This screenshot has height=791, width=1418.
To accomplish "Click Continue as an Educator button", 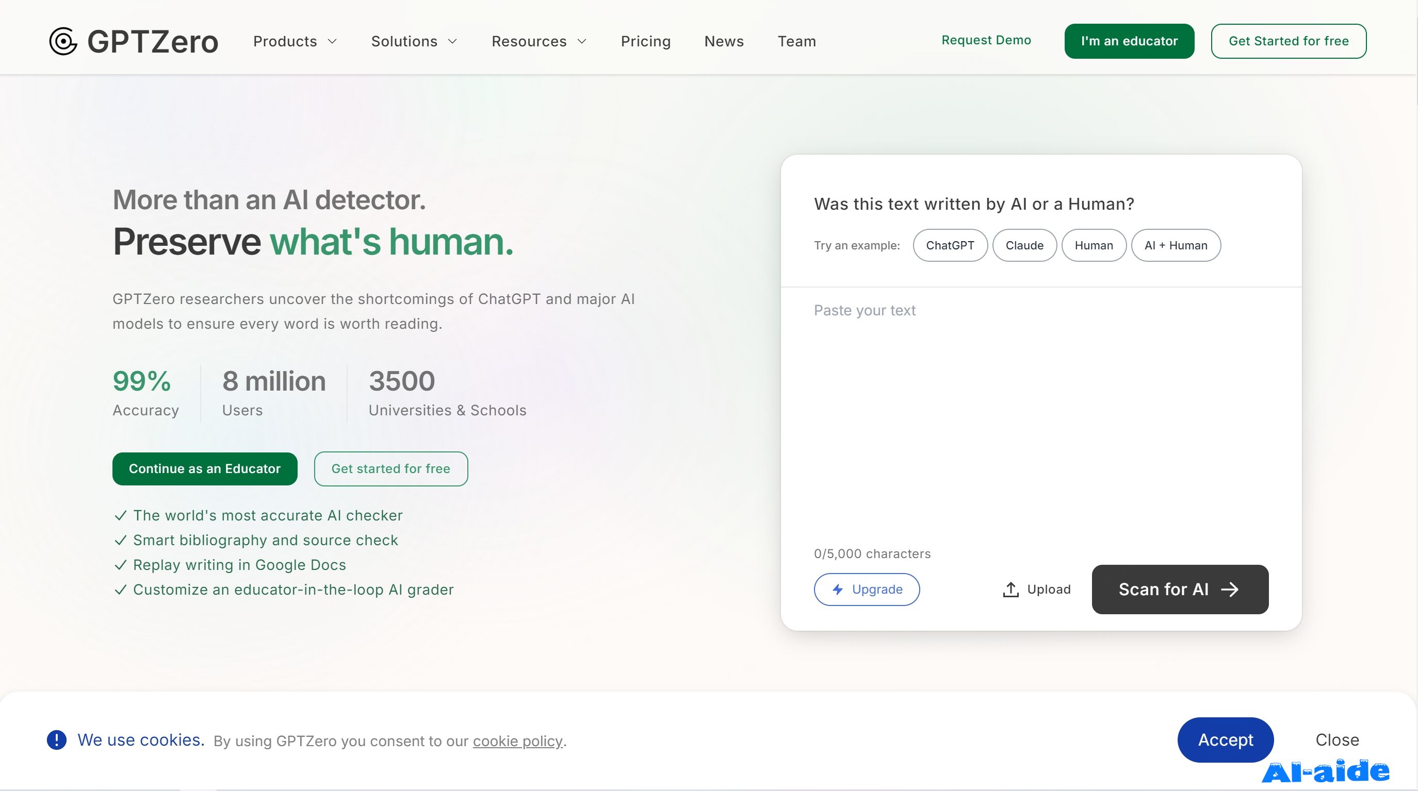I will point(205,468).
